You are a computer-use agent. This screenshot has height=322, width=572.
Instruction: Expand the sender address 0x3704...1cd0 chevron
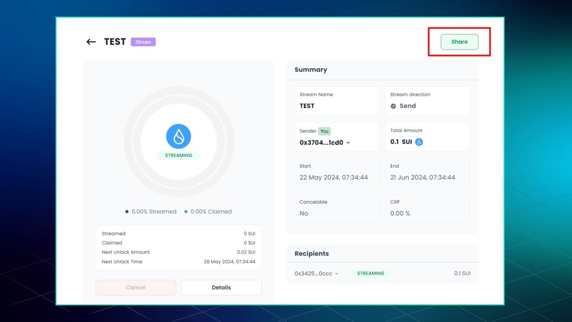[348, 143]
